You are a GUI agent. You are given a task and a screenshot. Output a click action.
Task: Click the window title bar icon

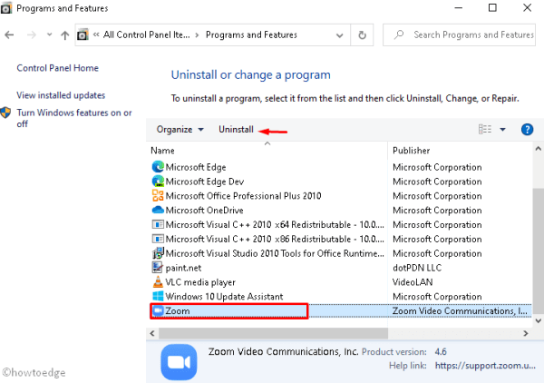6,8
